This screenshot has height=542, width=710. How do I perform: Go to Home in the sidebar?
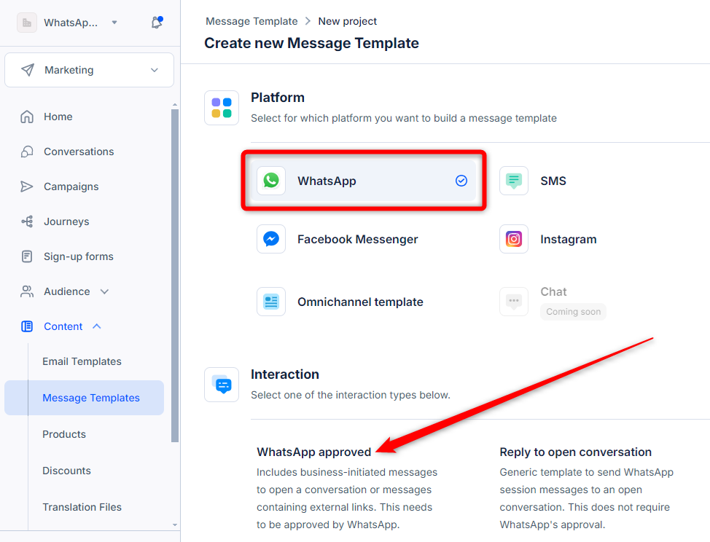point(58,117)
